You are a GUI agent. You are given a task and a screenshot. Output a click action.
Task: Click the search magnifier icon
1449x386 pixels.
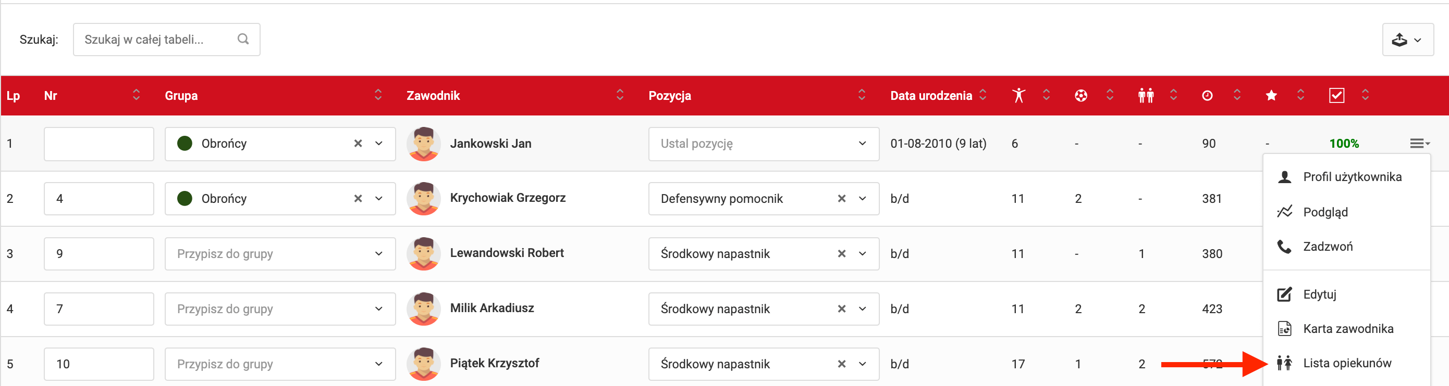(x=243, y=39)
